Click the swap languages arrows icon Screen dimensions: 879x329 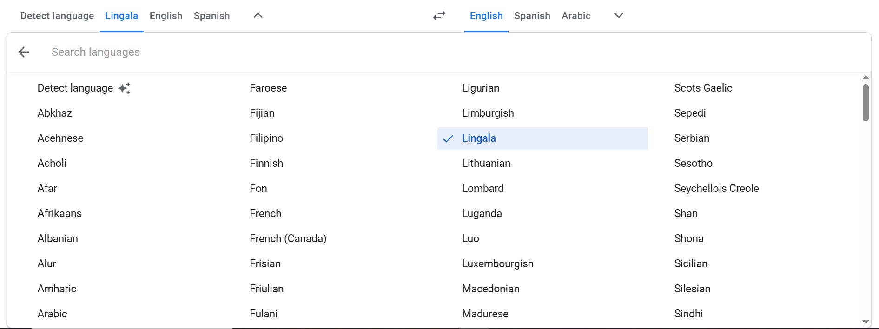point(439,16)
